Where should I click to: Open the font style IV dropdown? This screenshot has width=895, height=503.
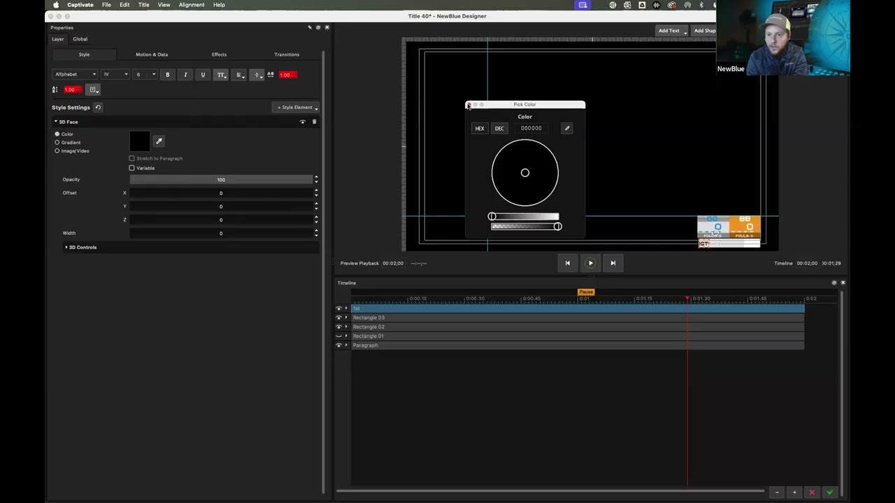click(115, 75)
